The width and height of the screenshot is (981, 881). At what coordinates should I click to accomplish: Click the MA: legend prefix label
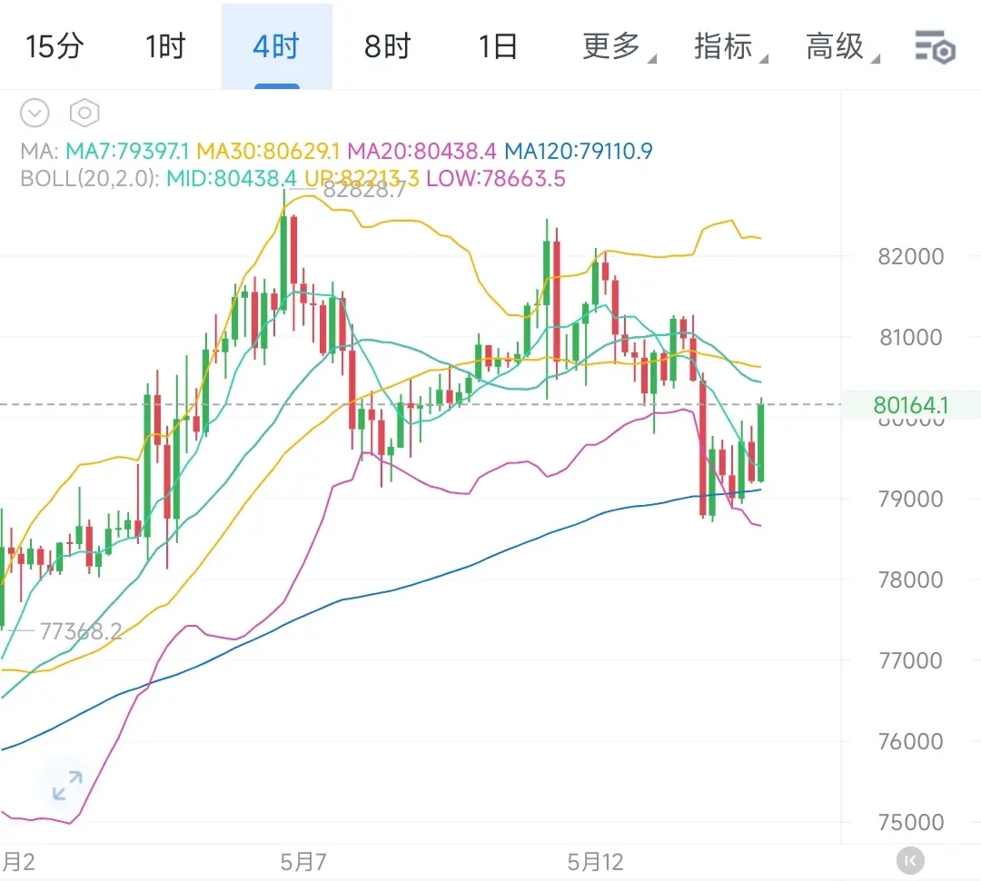[x=39, y=151]
